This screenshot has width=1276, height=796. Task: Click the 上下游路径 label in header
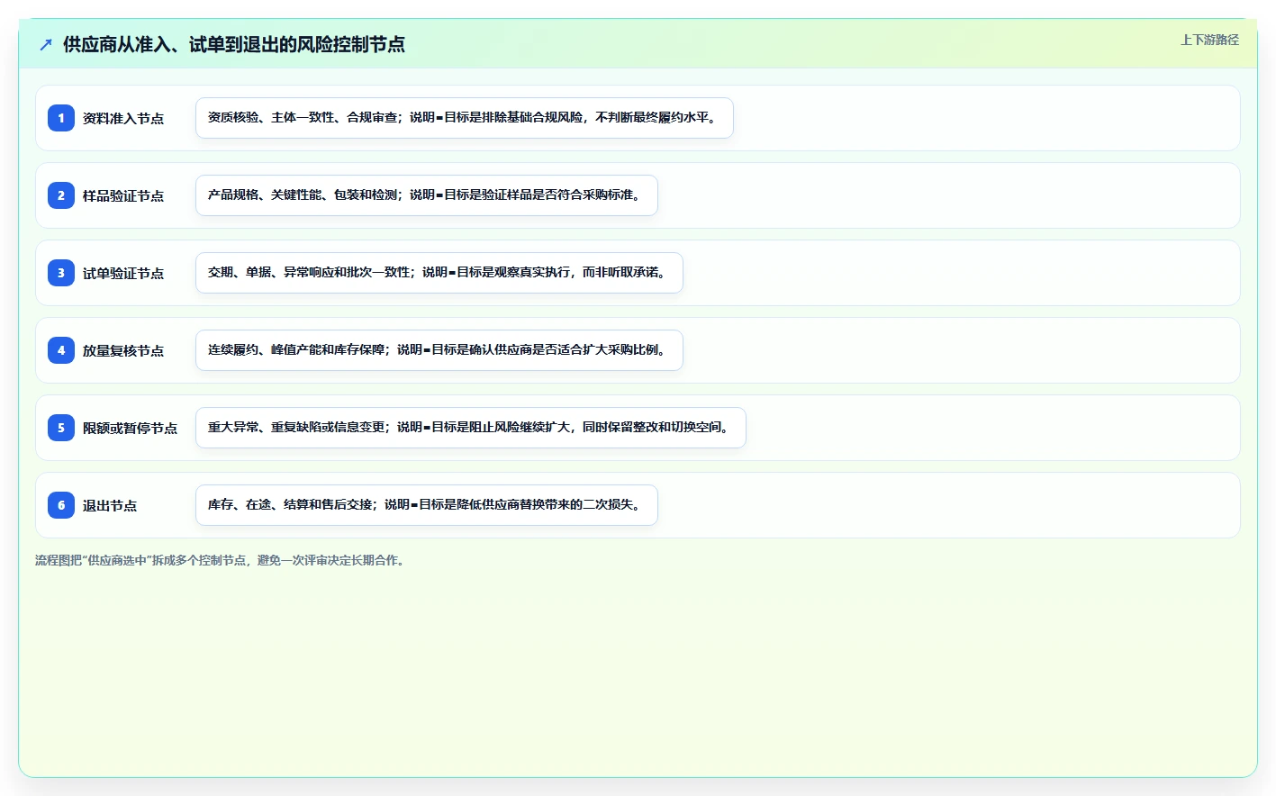1209,40
